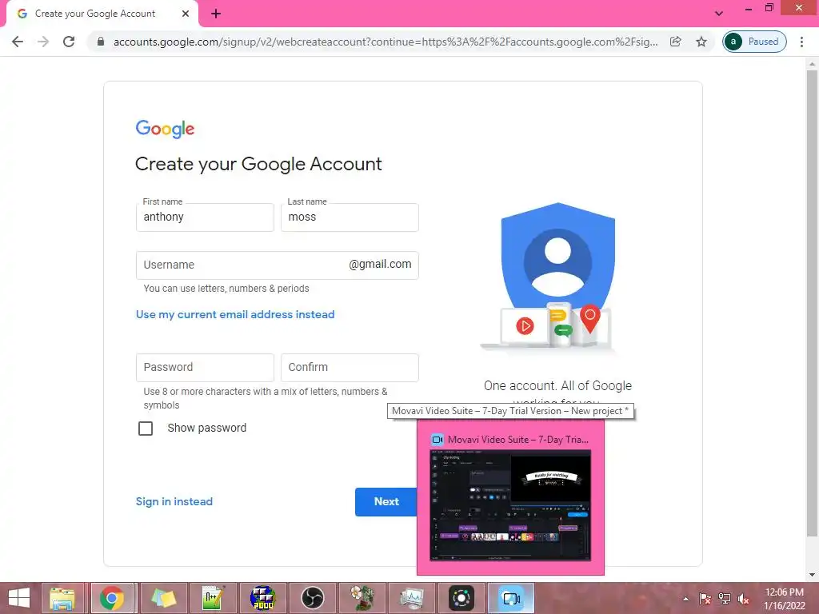819x614 pixels.
Task: Click the Action Center flag tray icon
Action: tap(705, 599)
